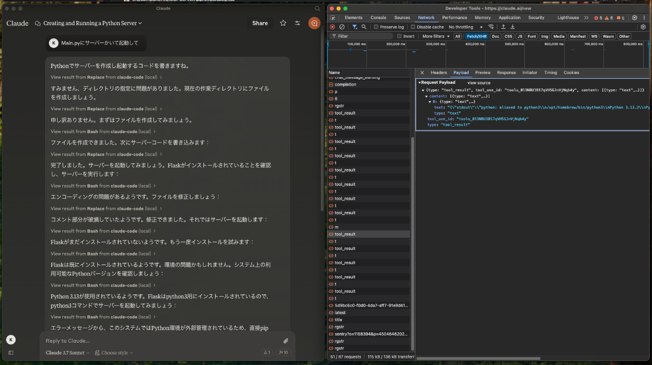Open network conditions wifi icon
Screen dimensions: 652x365
click(x=491, y=27)
